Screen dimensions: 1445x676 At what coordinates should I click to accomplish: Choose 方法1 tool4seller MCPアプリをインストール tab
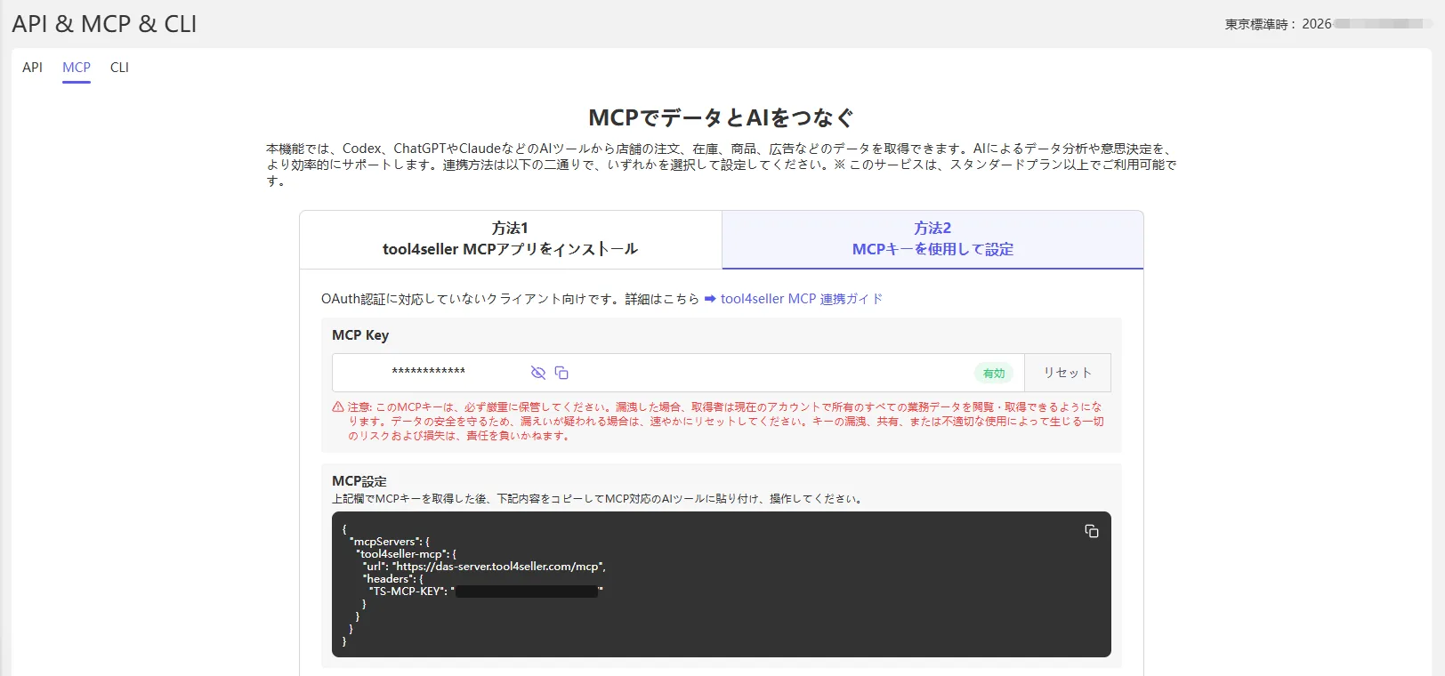click(511, 239)
